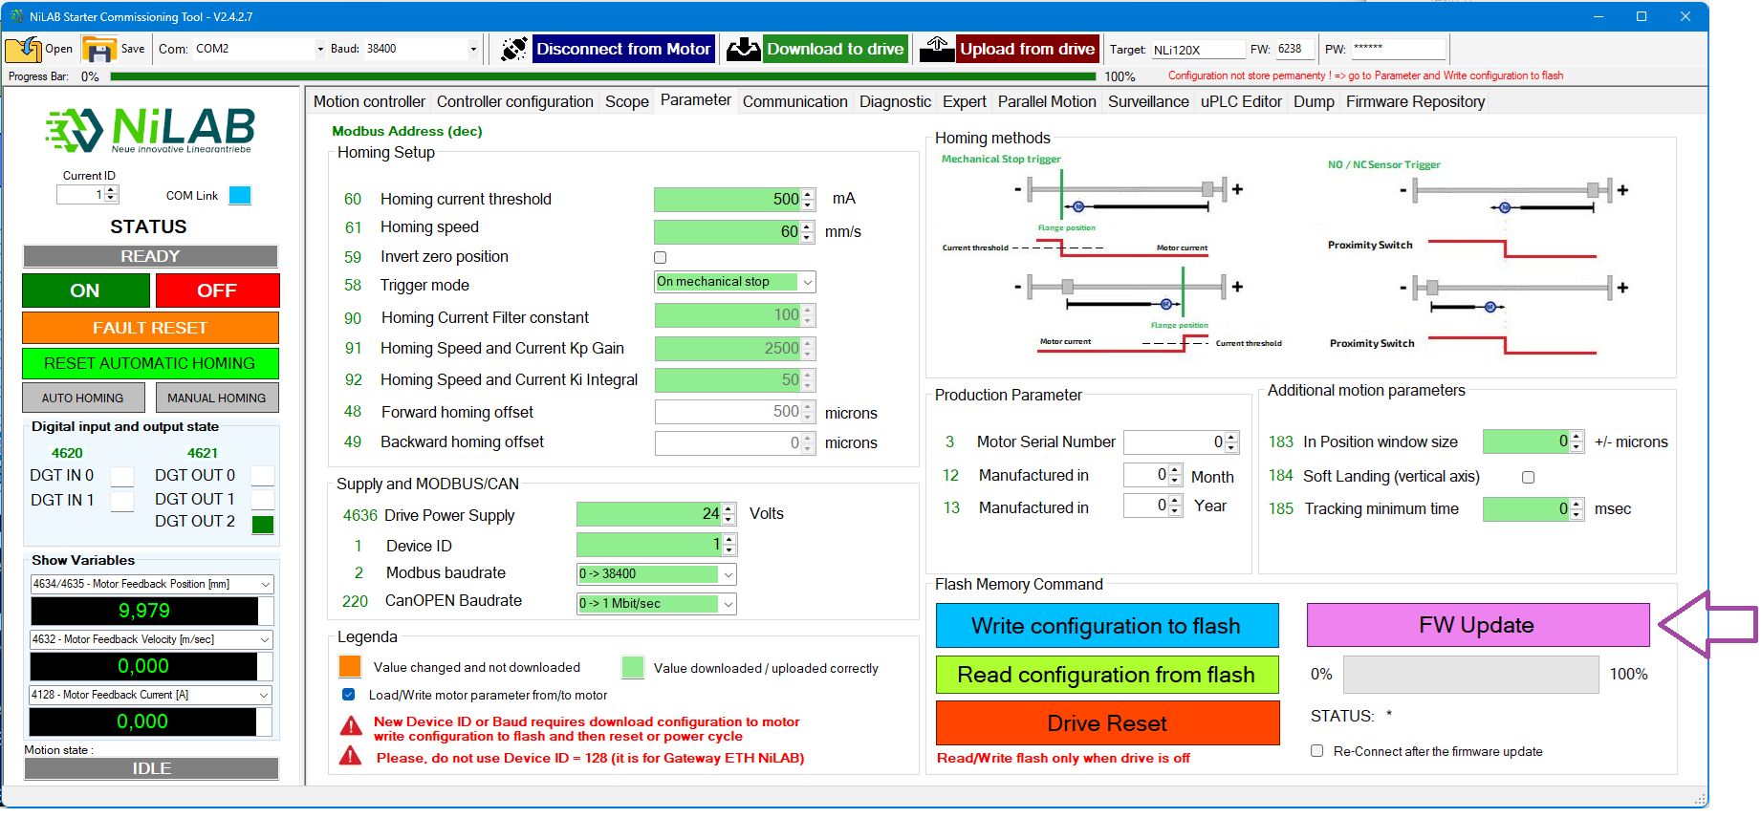
Task: Switch to the Scope tab
Action: point(626,102)
